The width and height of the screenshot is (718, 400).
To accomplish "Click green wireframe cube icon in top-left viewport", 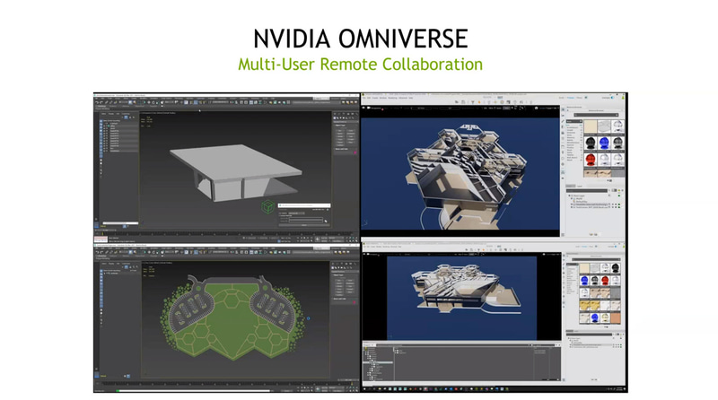I will 267,206.
